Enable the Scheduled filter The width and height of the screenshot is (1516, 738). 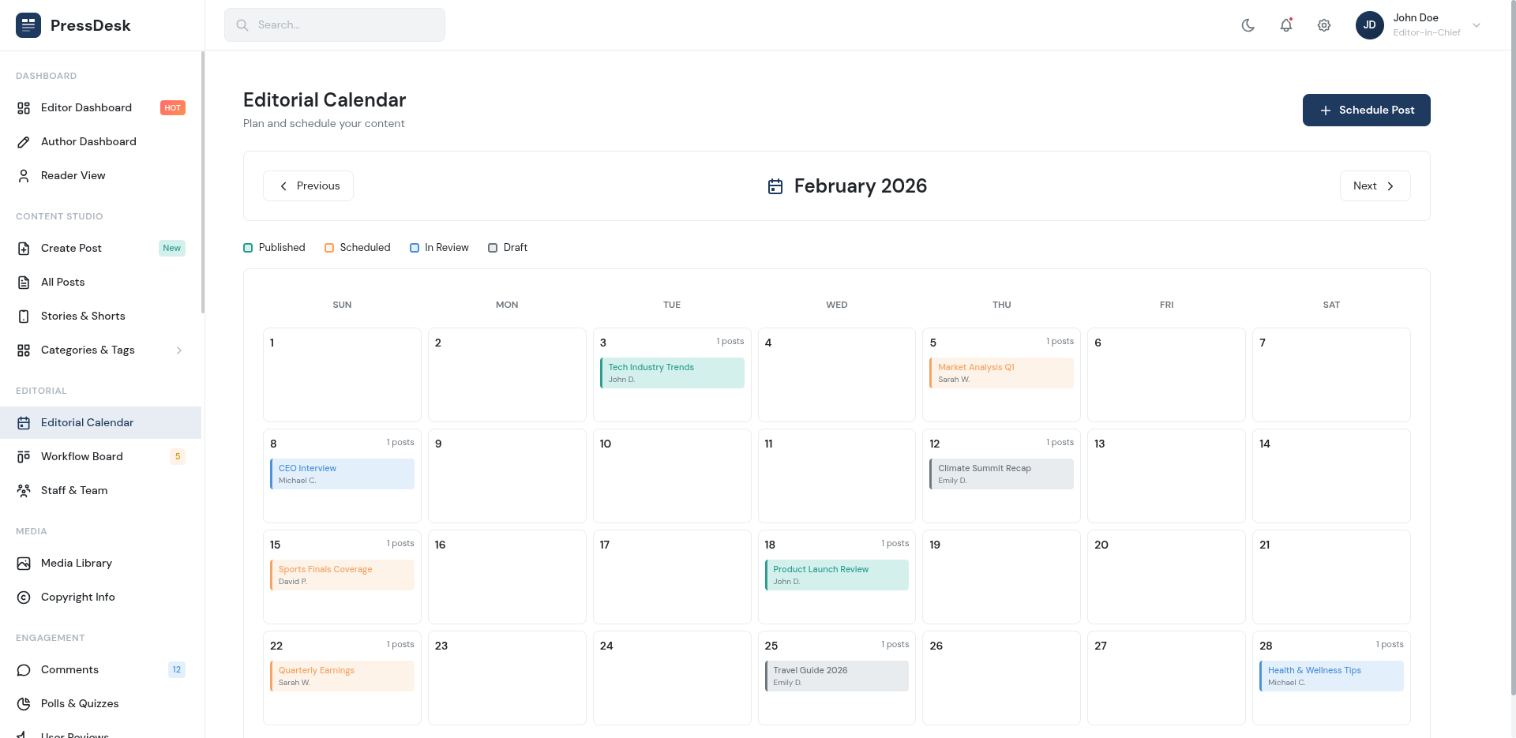(x=329, y=247)
